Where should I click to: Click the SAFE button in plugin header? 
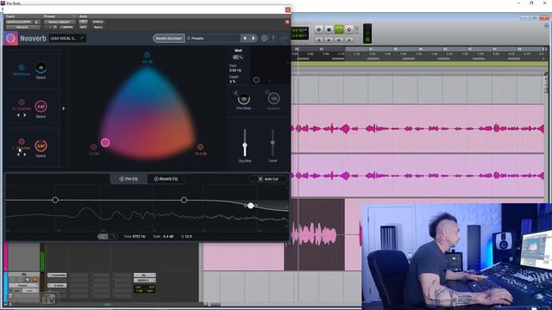[83, 27]
